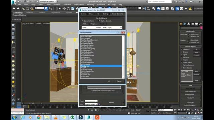This screenshot has width=214, height=120.
Task: Check the Cameras hide category
Action: (182, 57)
